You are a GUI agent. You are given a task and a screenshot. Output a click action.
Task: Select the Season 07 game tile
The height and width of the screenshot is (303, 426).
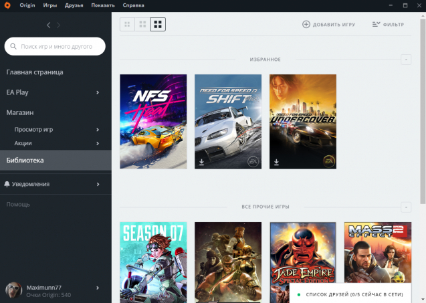[153, 262]
